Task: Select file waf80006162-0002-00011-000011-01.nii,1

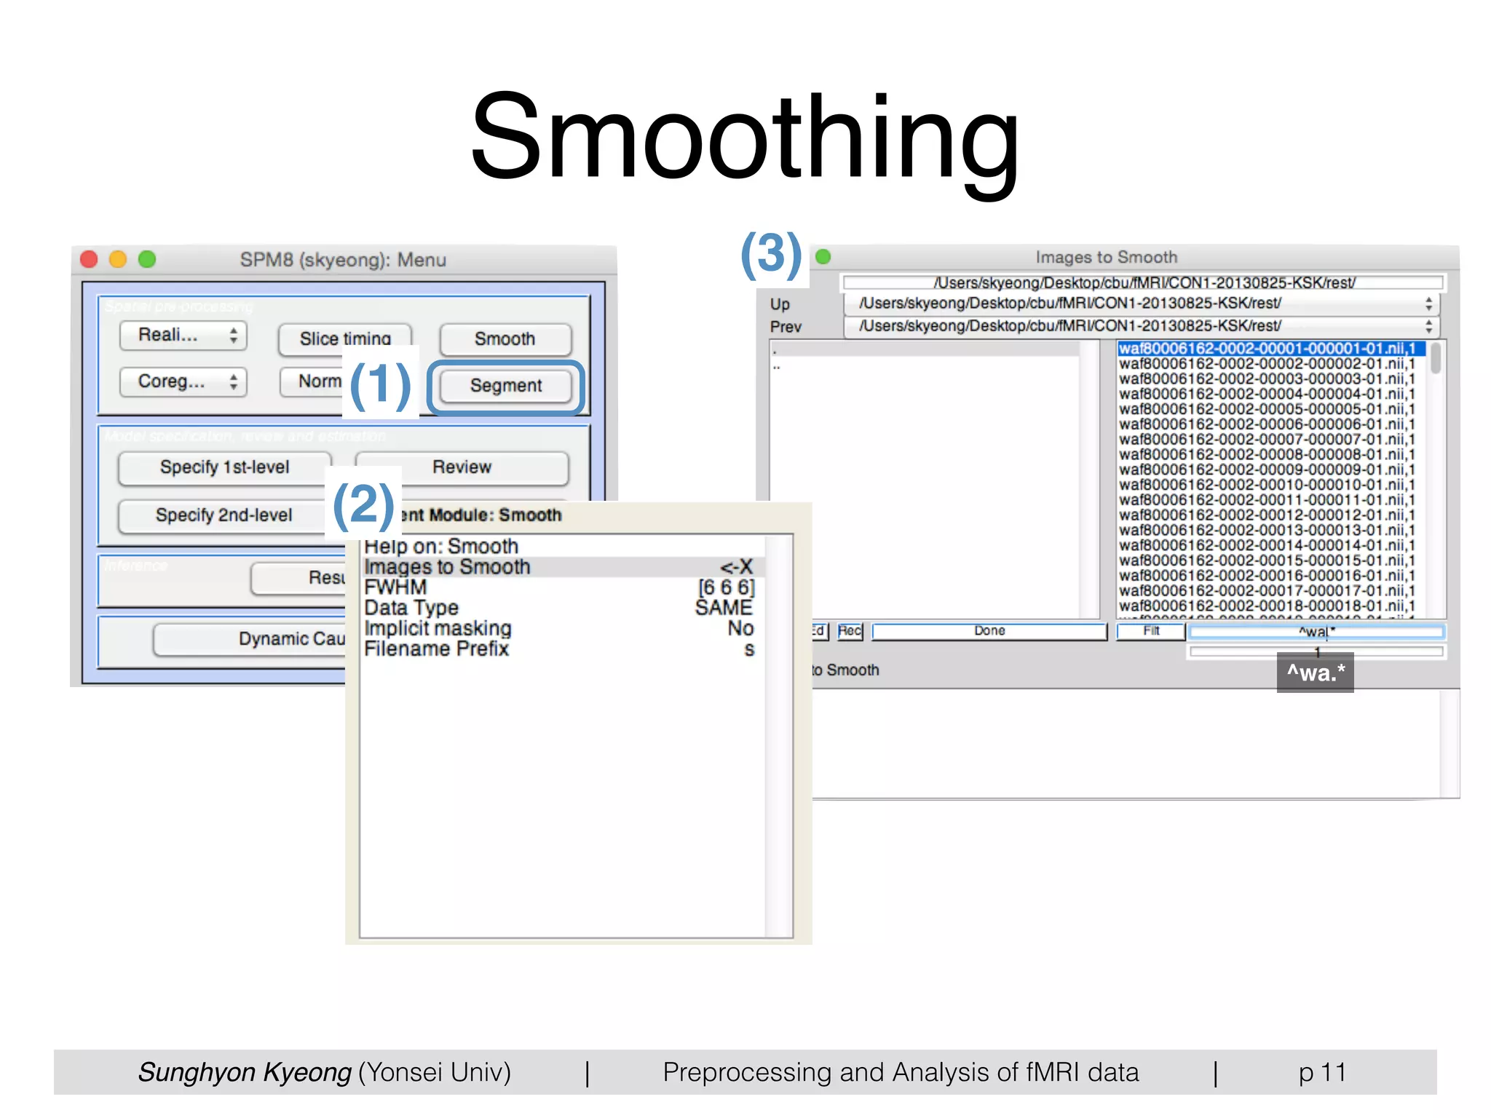Action: point(1271,500)
